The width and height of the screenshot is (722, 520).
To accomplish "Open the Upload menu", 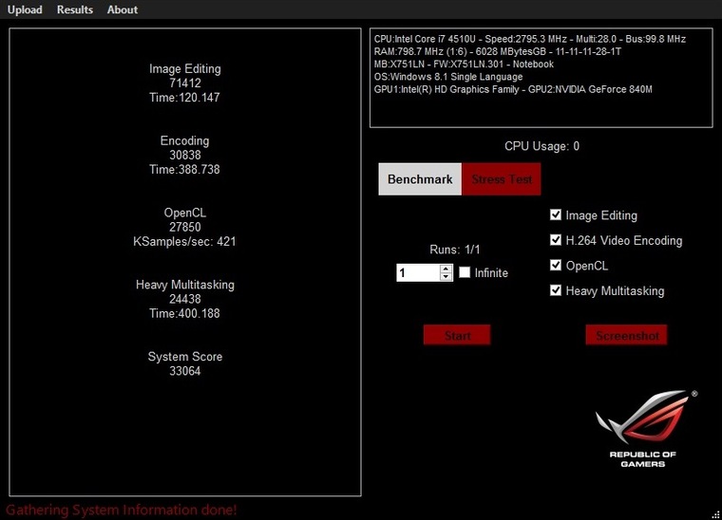I will click(x=25, y=9).
